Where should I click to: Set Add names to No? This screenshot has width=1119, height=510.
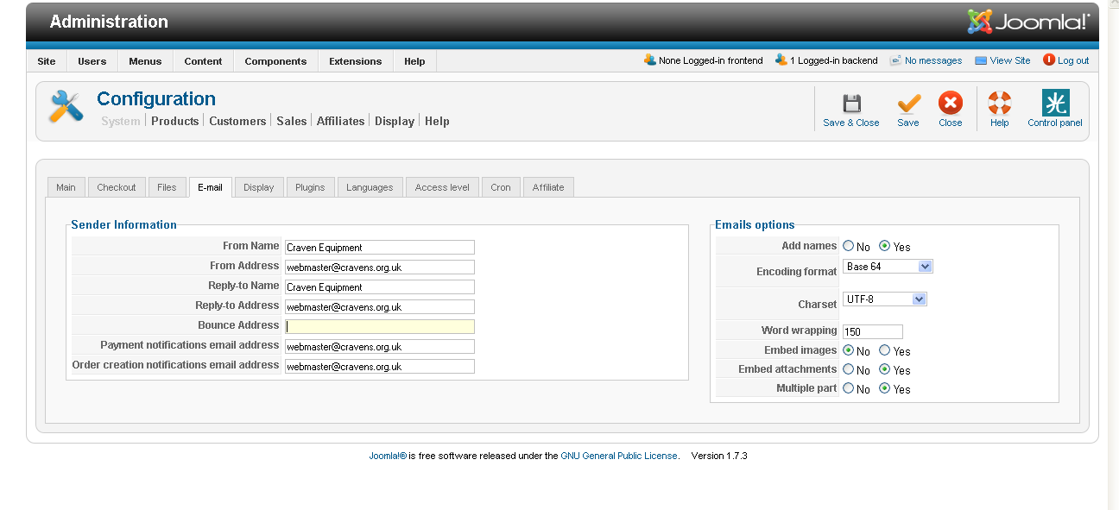pos(848,246)
